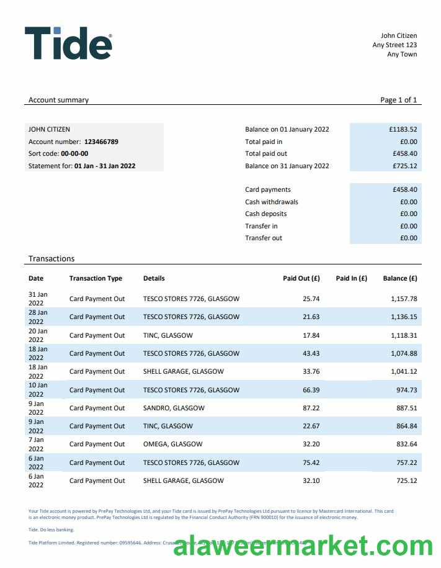Click the OMEGA, GLASGOW transaction details

(172, 444)
